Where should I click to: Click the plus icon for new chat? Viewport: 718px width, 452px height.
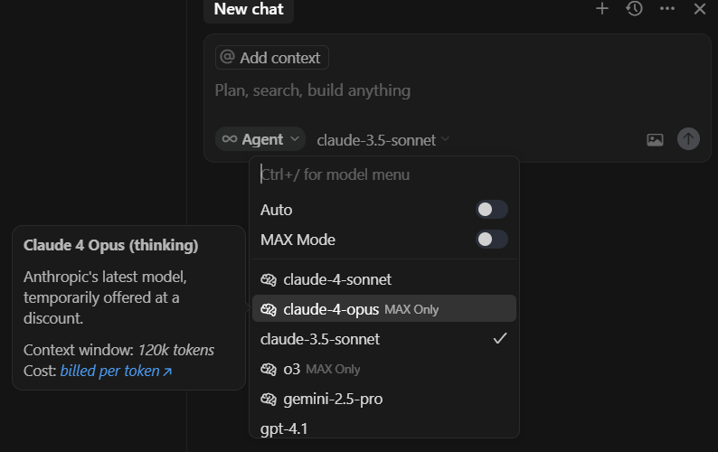(602, 9)
